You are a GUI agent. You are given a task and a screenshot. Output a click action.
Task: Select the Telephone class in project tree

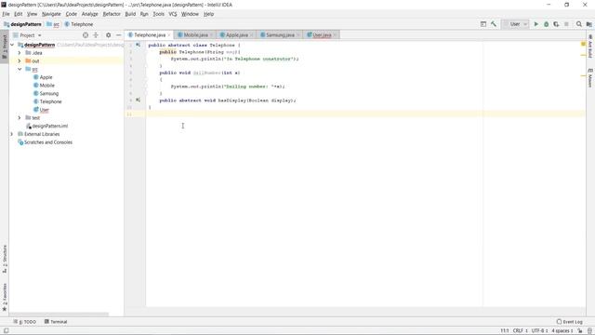50,101
